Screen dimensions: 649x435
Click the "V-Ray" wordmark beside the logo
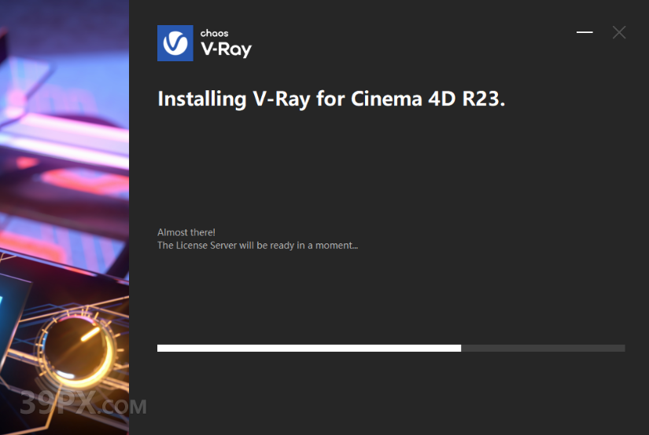click(226, 49)
